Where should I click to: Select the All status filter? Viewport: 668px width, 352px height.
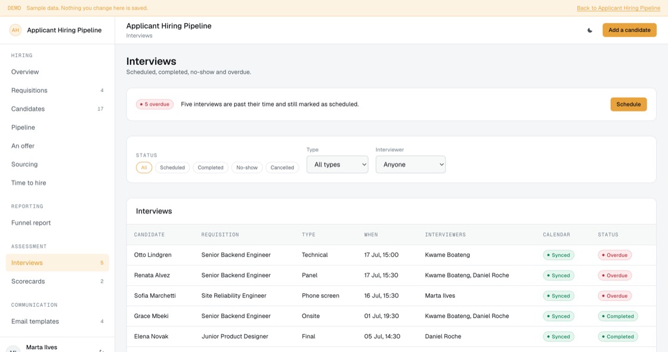tap(144, 167)
